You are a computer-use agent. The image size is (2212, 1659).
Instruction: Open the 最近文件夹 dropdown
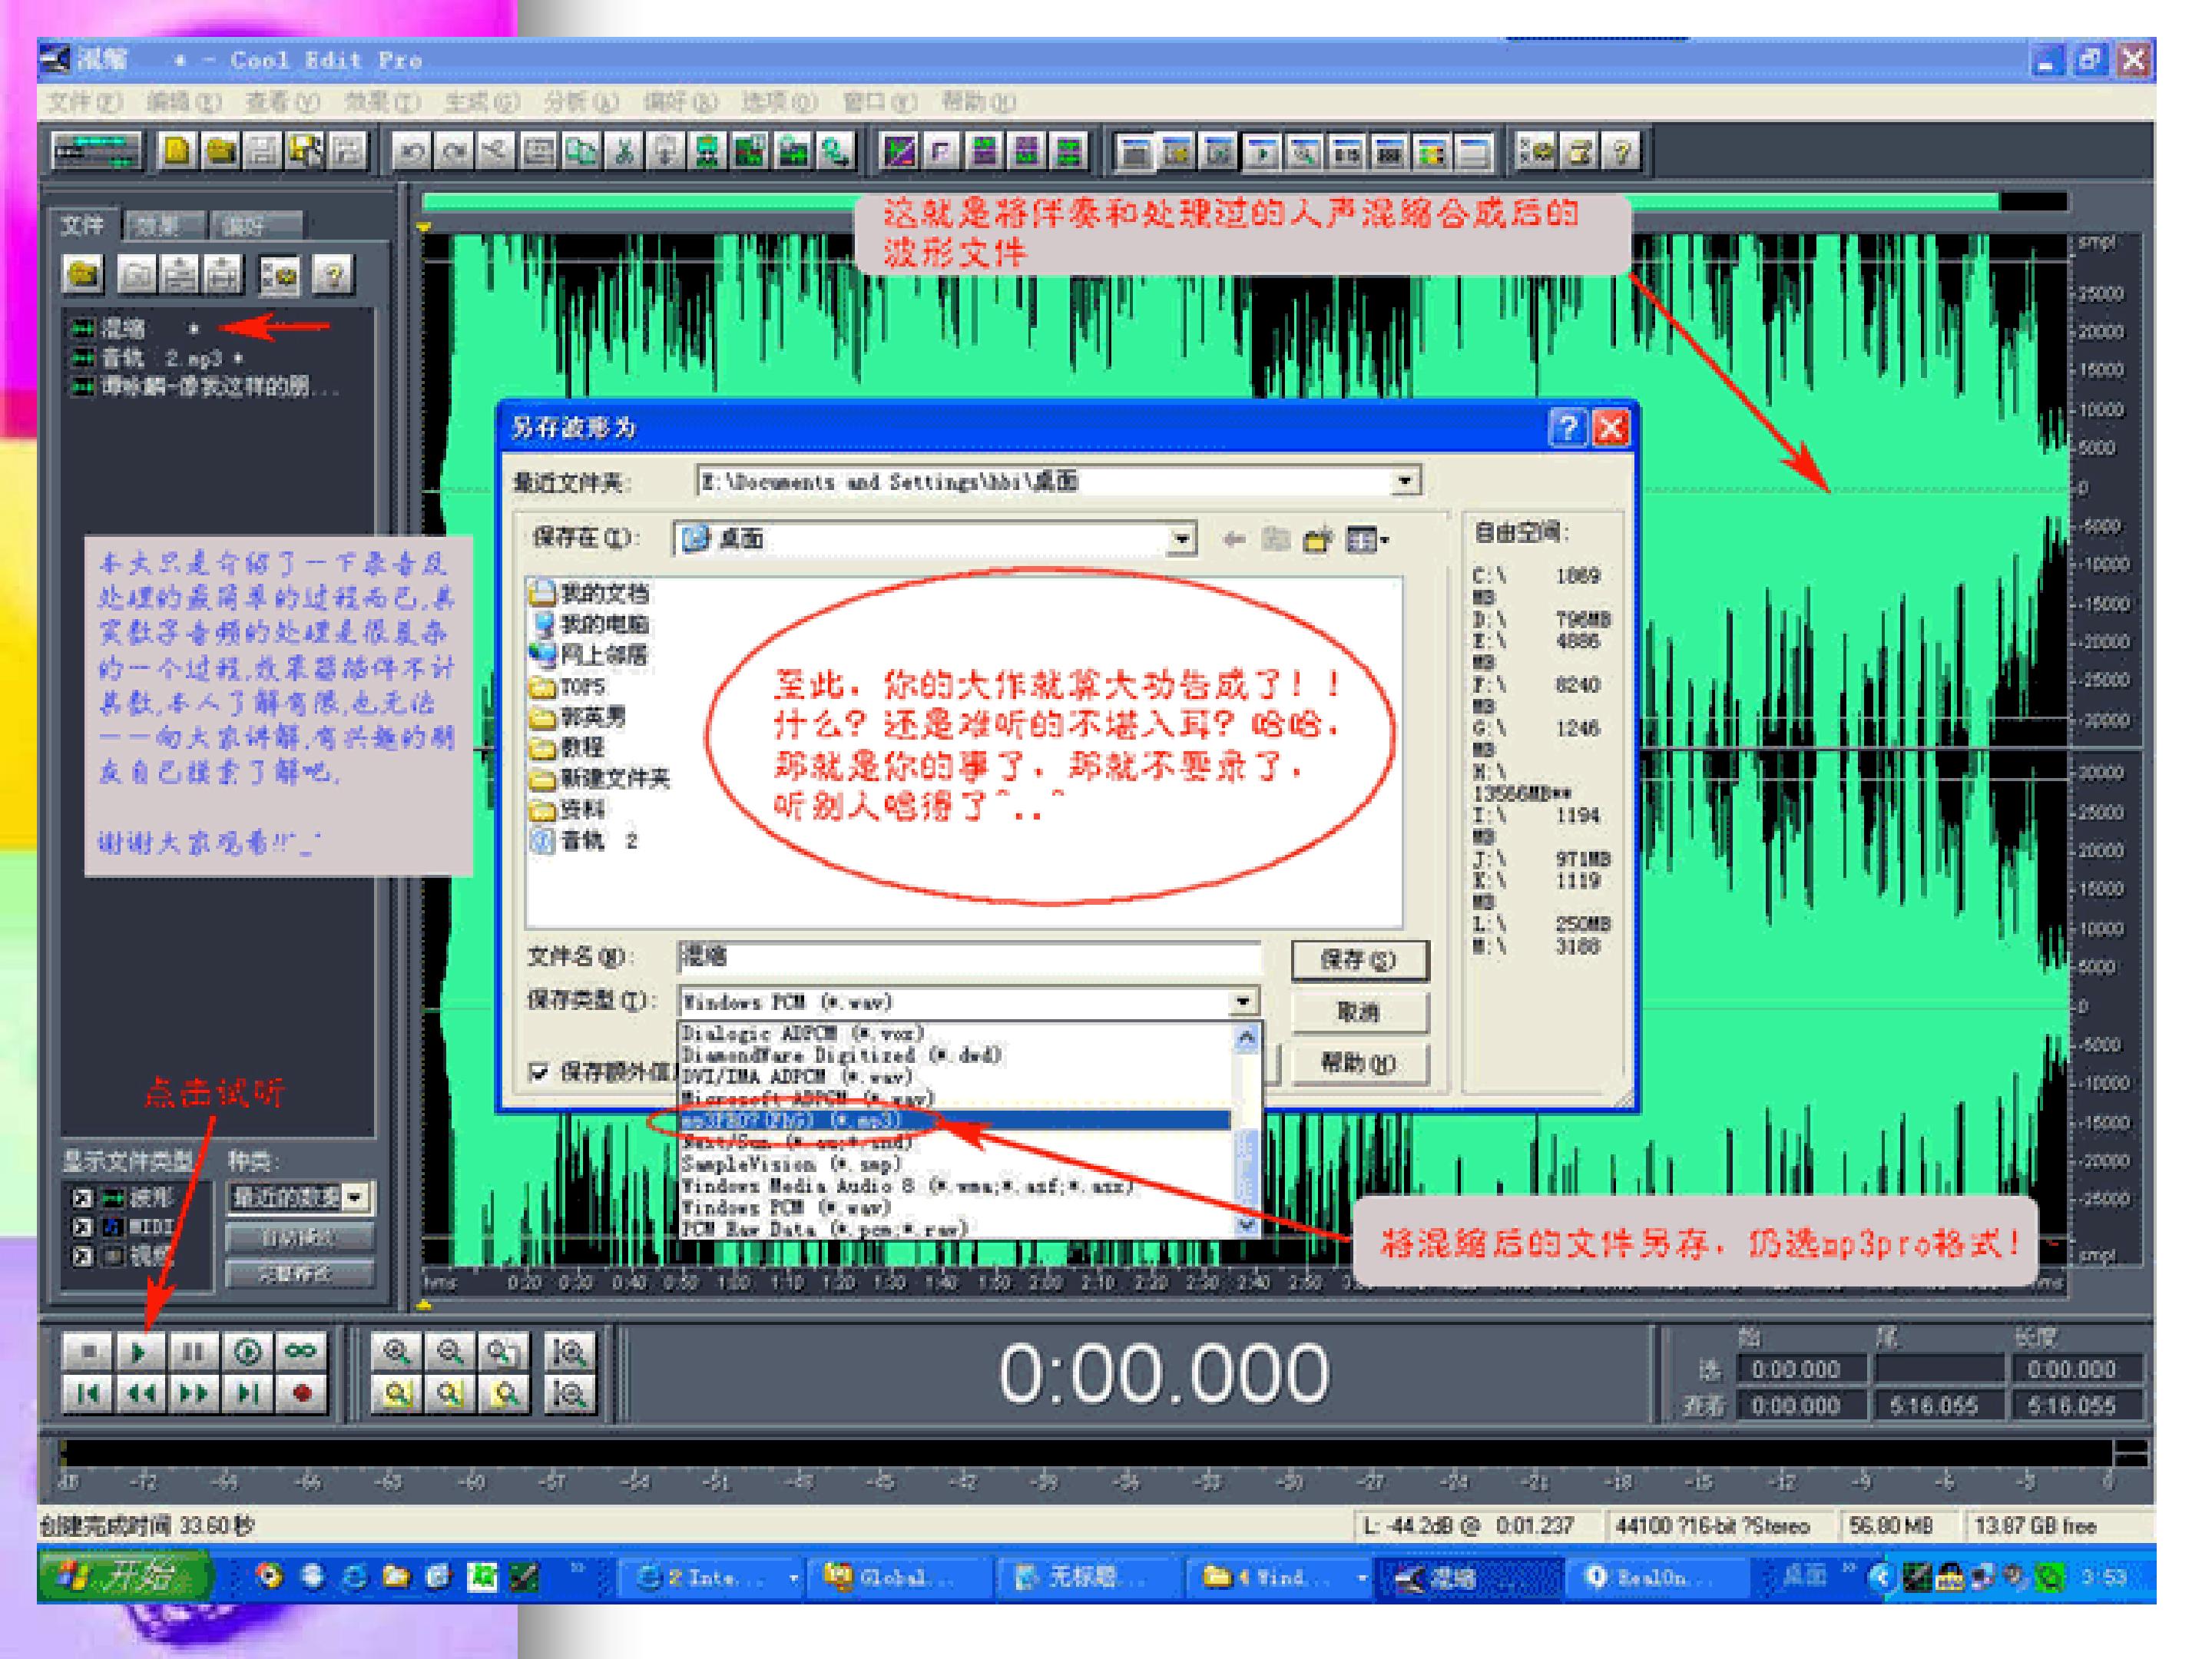pos(1405,481)
